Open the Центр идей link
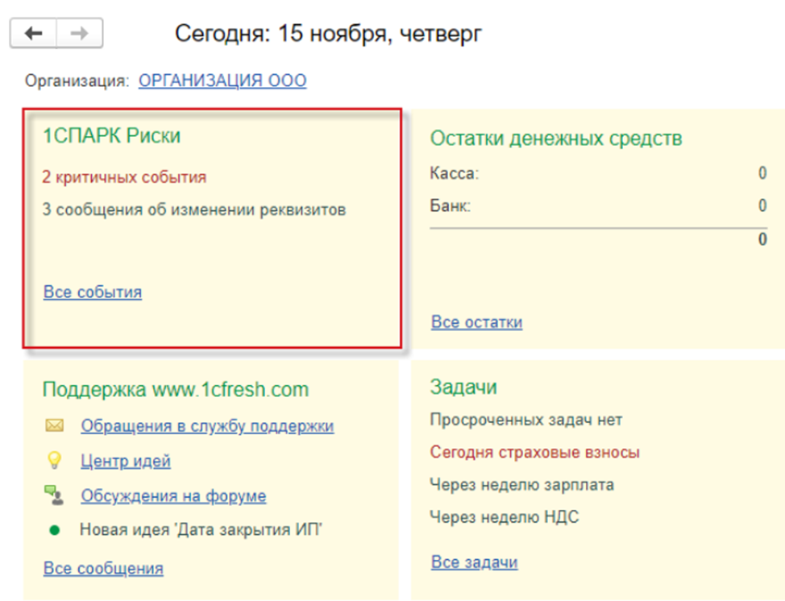Screen dimensions: 785x601 click(126, 460)
